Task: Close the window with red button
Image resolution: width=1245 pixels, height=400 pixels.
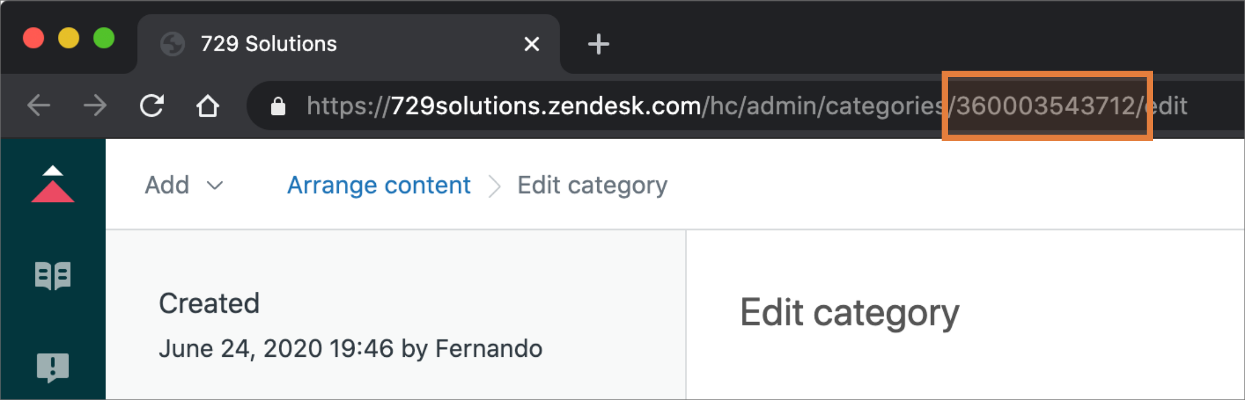Action: tap(33, 38)
